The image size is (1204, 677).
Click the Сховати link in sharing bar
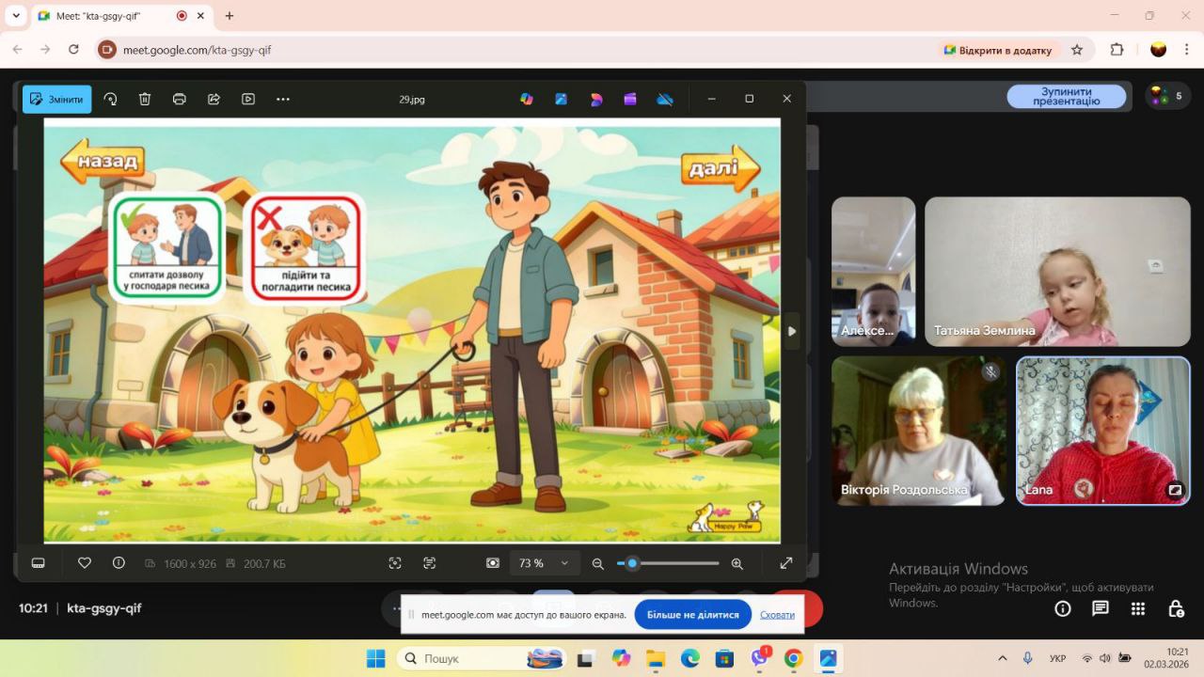[777, 615]
